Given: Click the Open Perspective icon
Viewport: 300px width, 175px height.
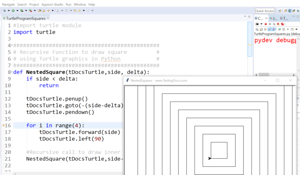Looking at the screenshot, I should 280,11.
